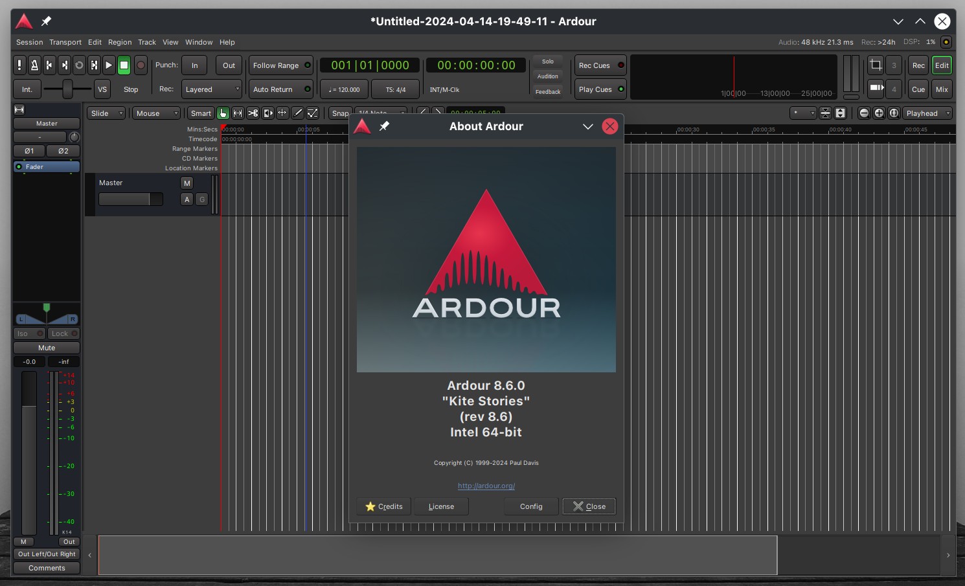Close the About Ardour dialog with Close button
The width and height of the screenshot is (965, 586).
click(x=589, y=506)
